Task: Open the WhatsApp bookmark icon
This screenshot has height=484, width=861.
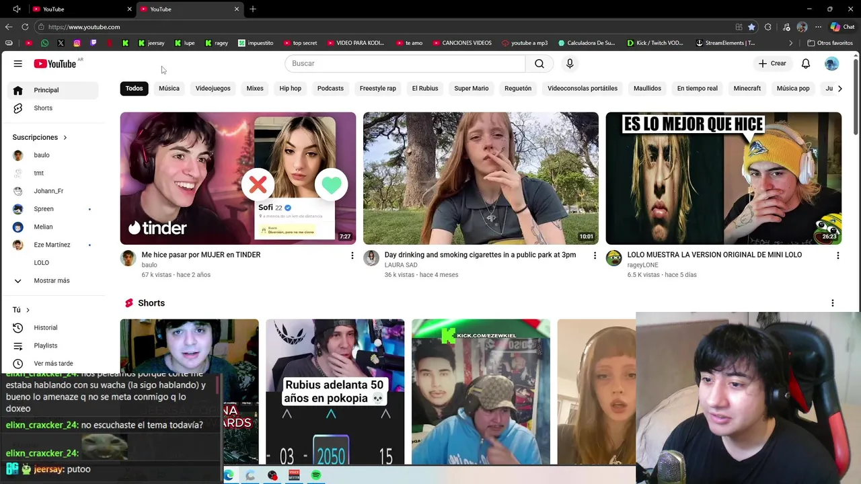Action: tap(44, 43)
